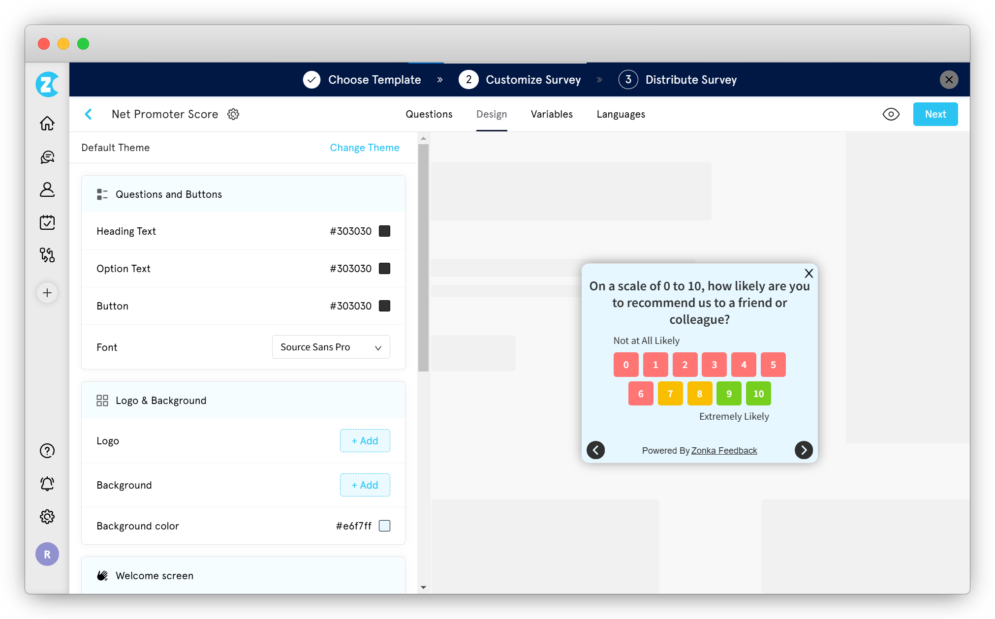The height and width of the screenshot is (619, 995).
Task: Preview the survey using the eye icon
Action: [x=891, y=114]
